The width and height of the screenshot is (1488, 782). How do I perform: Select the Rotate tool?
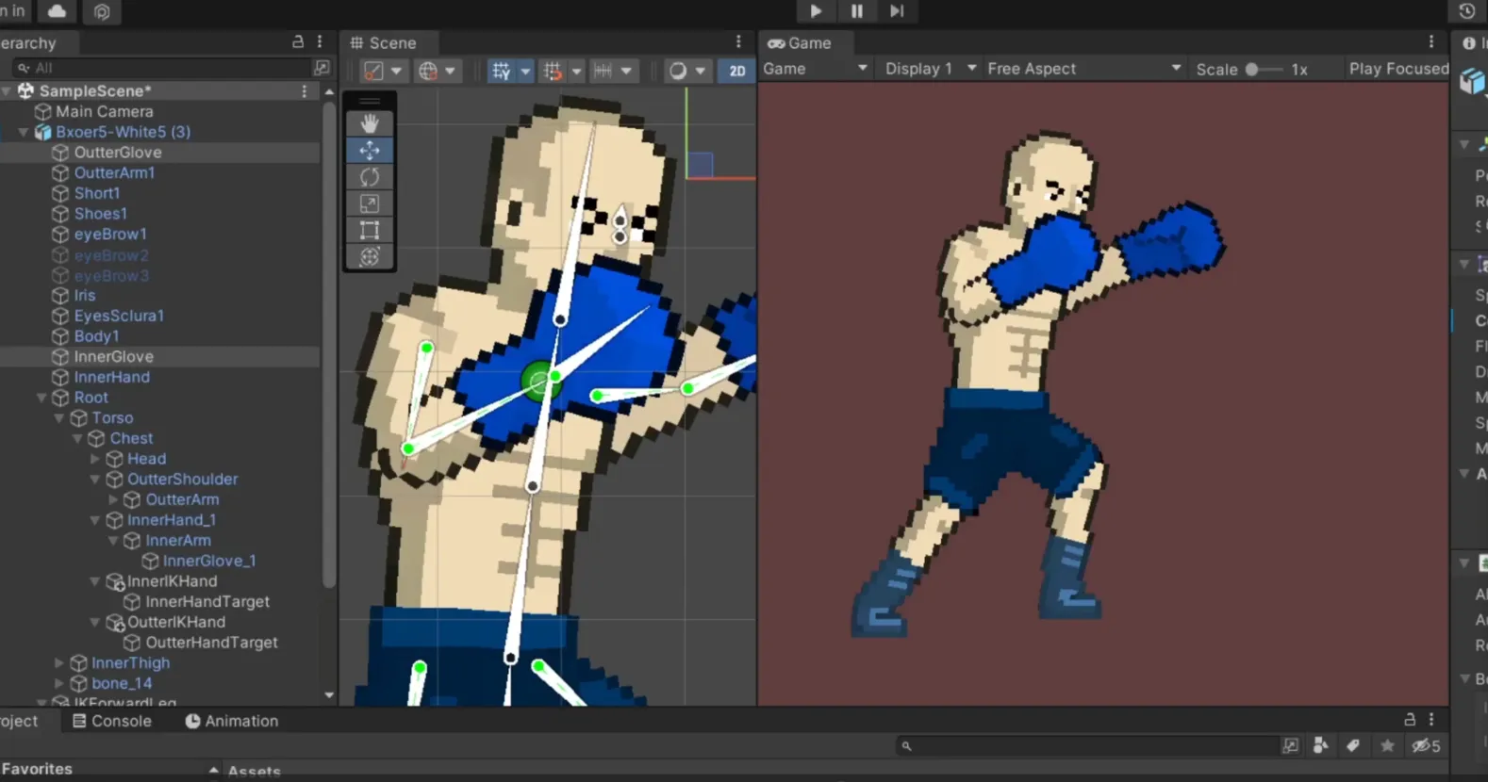(x=370, y=177)
